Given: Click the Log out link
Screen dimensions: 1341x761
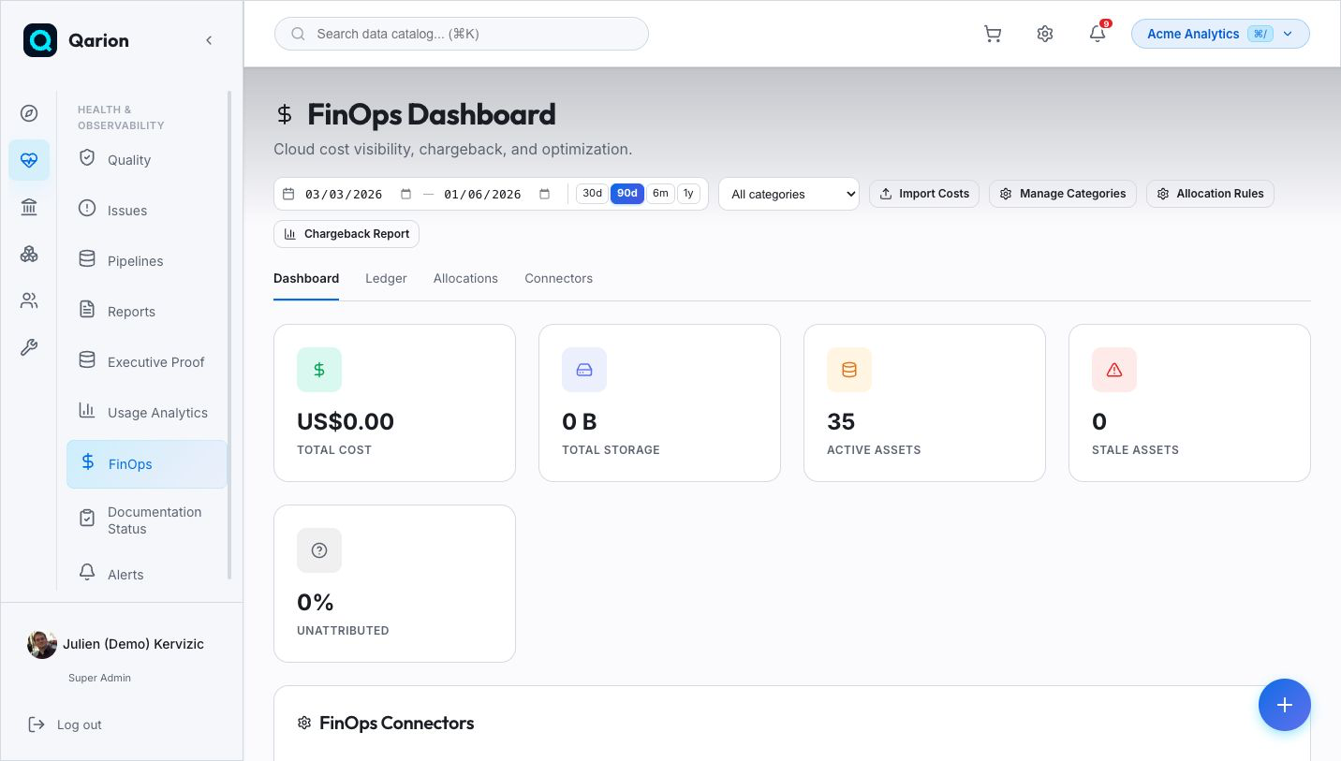Looking at the screenshot, I should tap(66, 724).
